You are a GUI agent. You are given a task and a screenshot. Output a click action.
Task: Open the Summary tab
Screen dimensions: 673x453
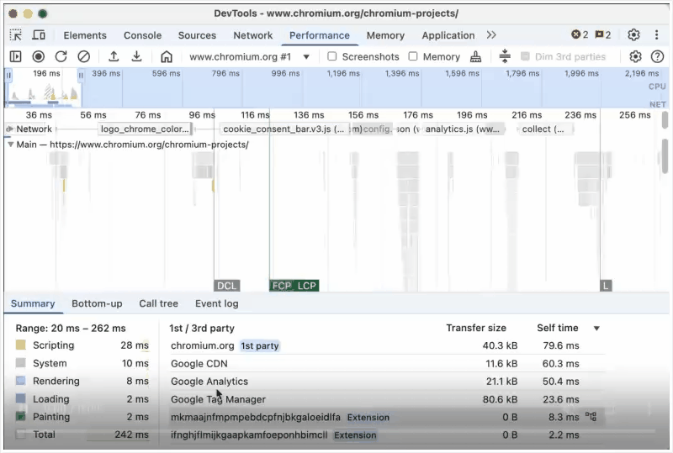[33, 303]
